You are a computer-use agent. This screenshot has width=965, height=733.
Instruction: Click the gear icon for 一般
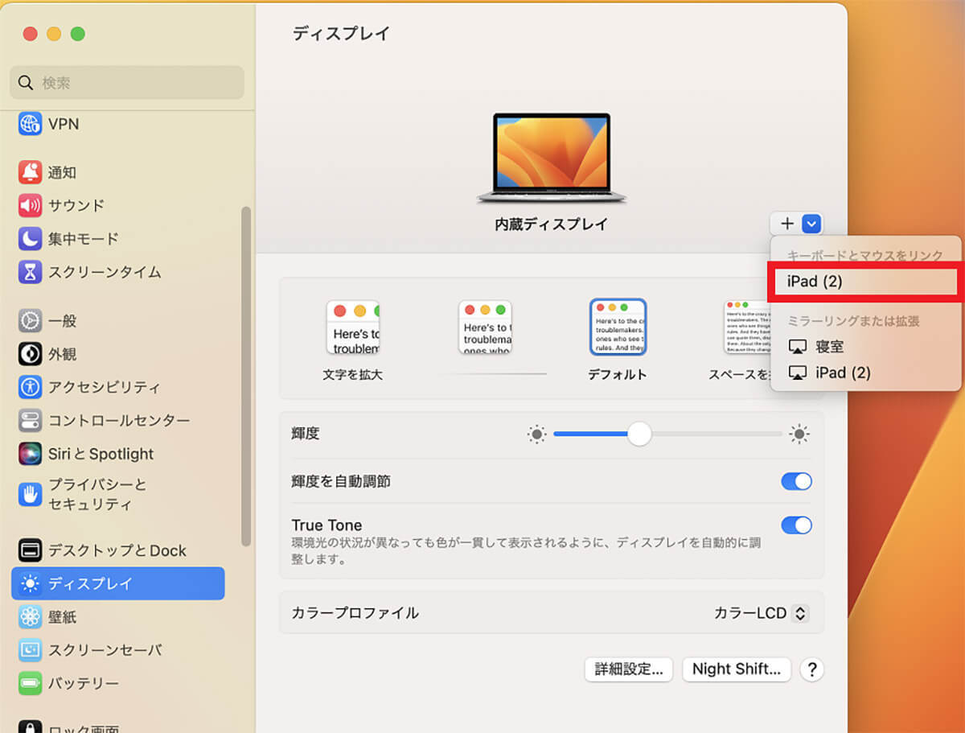[x=30, y=320]
